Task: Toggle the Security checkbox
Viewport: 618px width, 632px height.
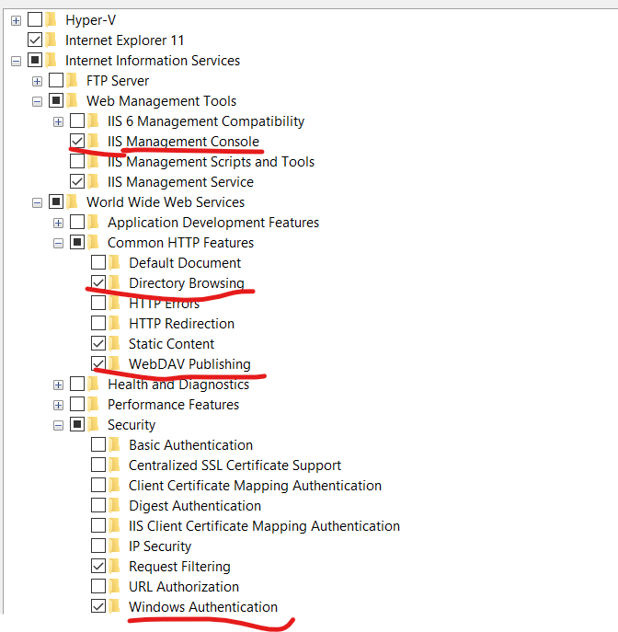Action: point(77,424)
